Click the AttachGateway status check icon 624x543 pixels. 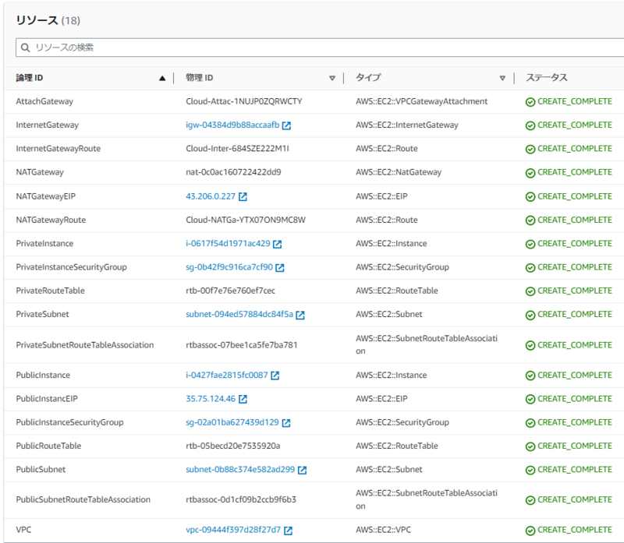click(530, 102)
